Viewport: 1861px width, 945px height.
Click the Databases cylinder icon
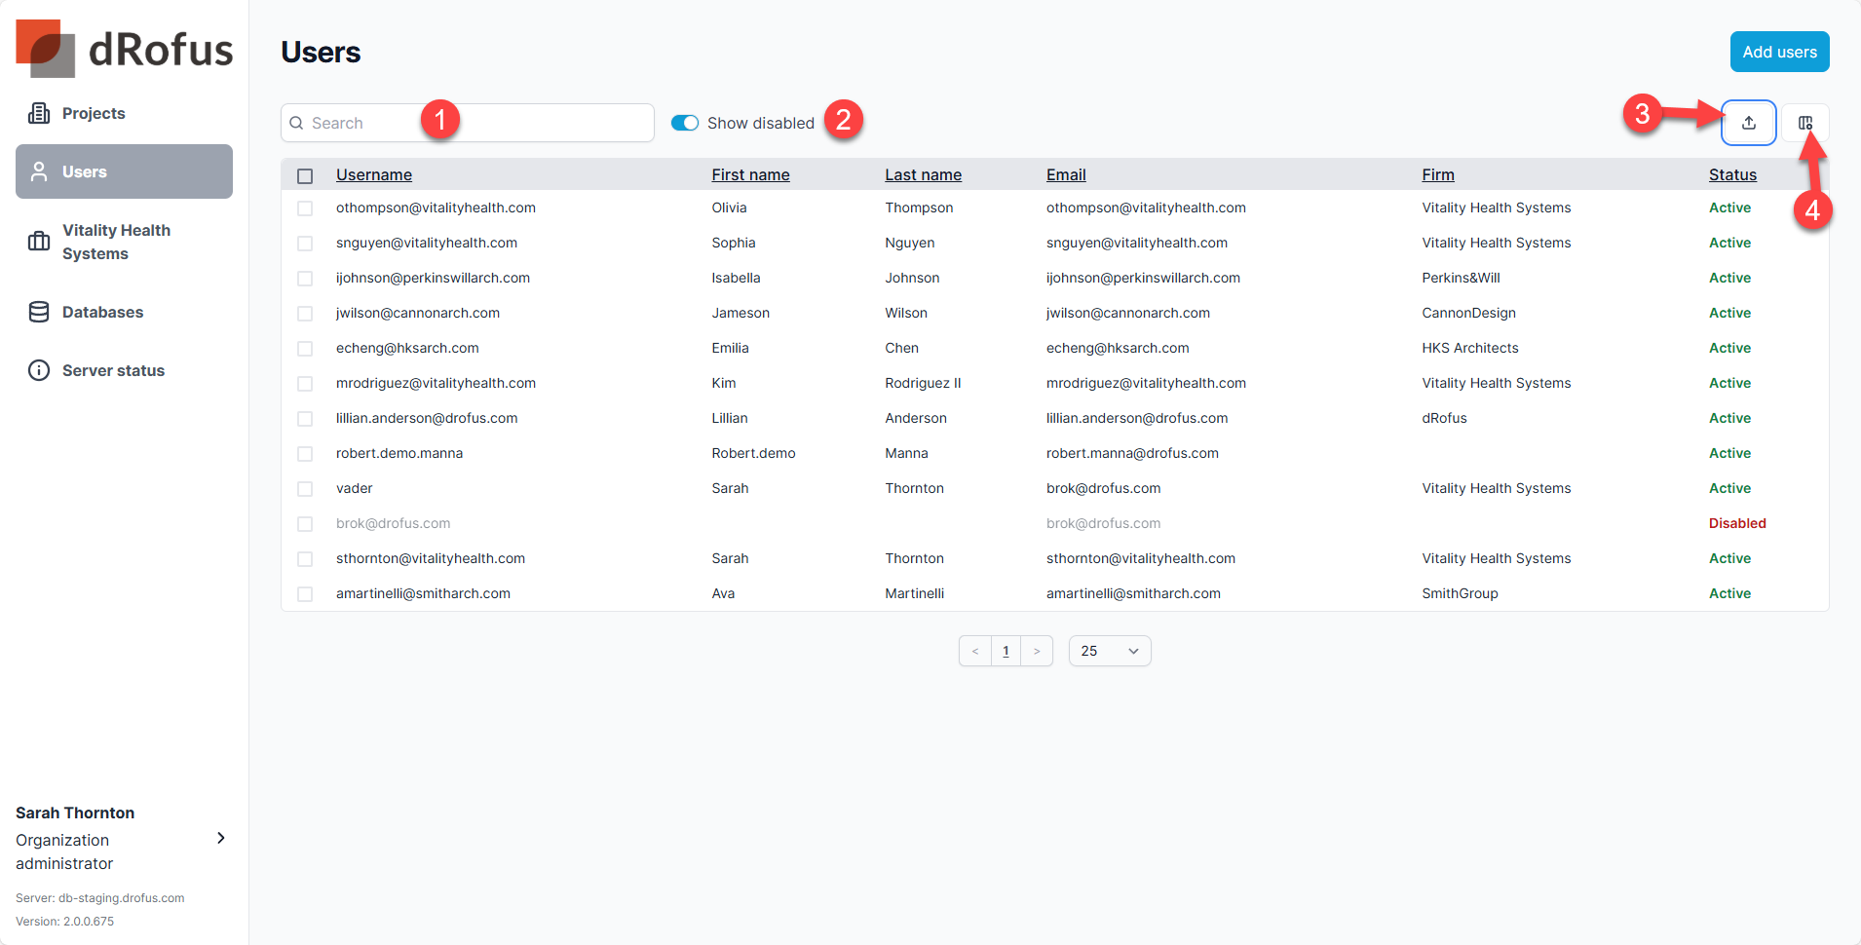(x=39, y=312)
